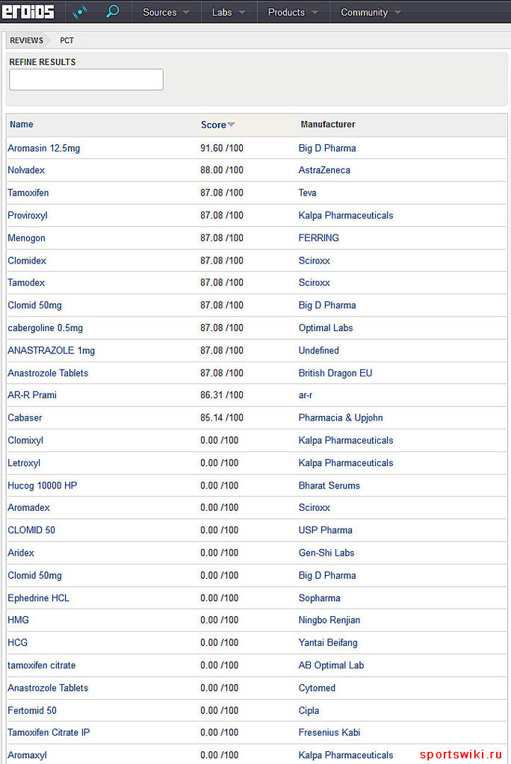Sort by the Manufacturer column header
Screen dimensions: 511x764
coord(328,125)
